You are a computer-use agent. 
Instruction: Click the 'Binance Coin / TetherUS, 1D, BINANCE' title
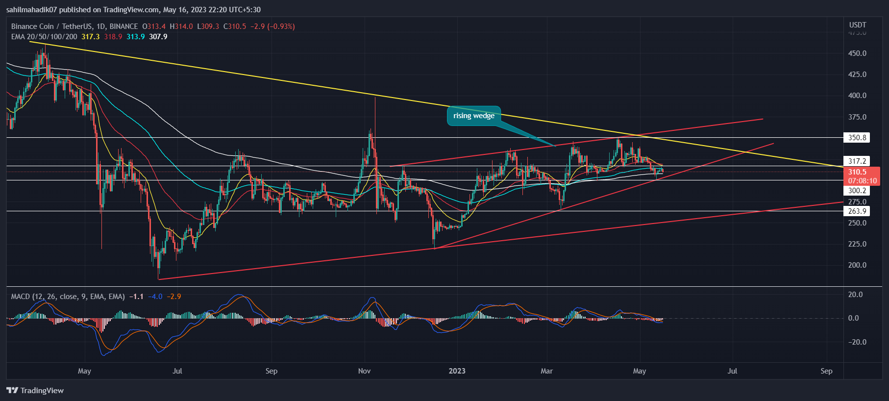74,26
